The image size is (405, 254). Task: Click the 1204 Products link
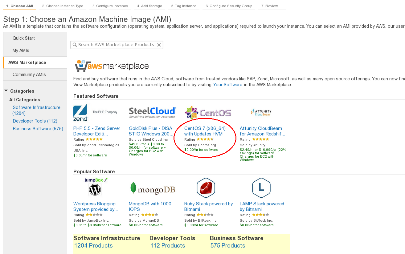[x=93, y=246]
